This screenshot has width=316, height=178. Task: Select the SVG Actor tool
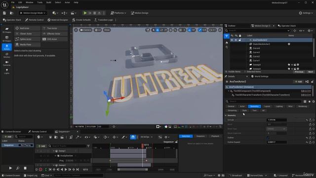(x=54, y=39)
